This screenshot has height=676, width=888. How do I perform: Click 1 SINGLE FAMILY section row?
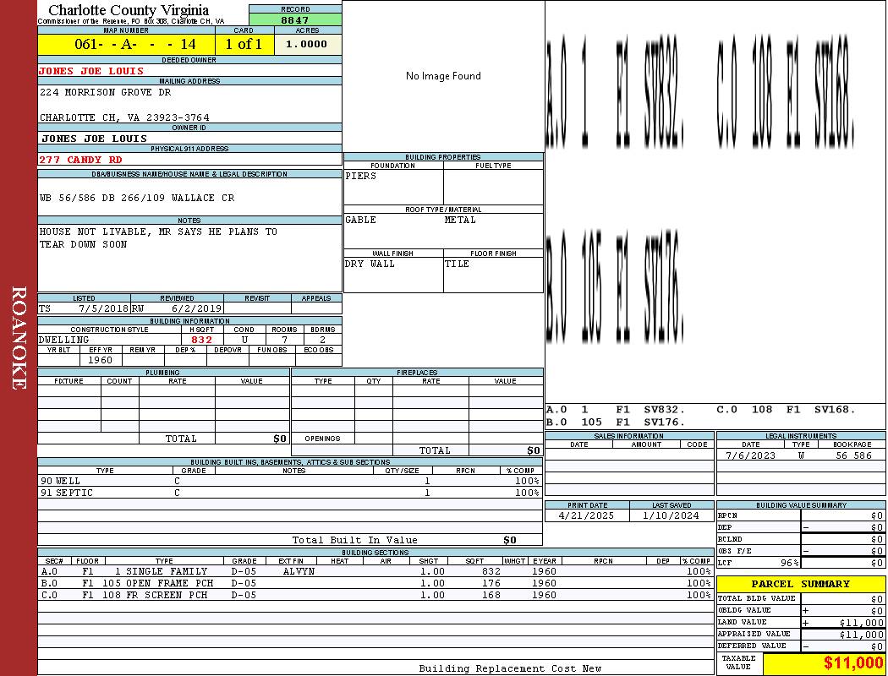375,571
